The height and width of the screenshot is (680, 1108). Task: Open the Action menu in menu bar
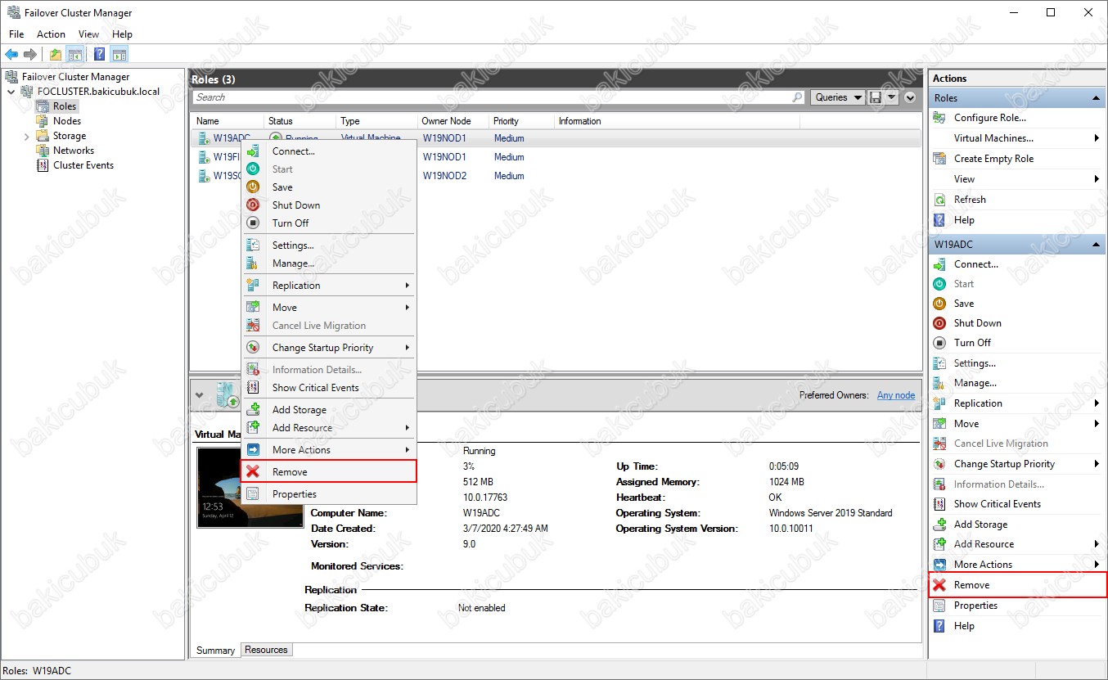pos(51,34)
